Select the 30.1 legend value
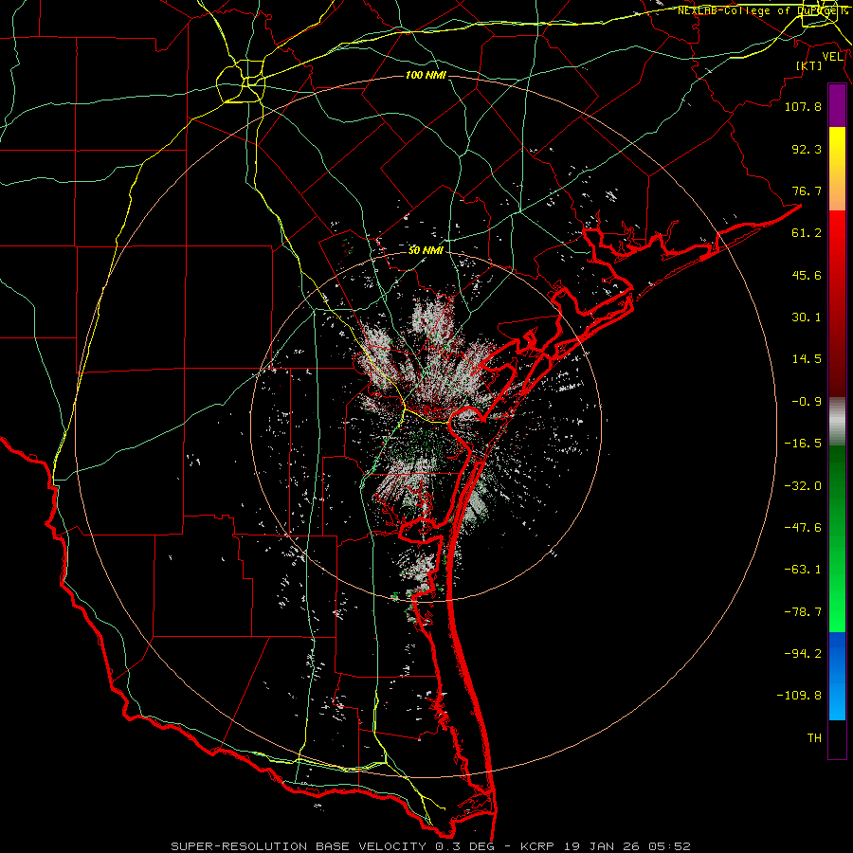 [807, 318]
